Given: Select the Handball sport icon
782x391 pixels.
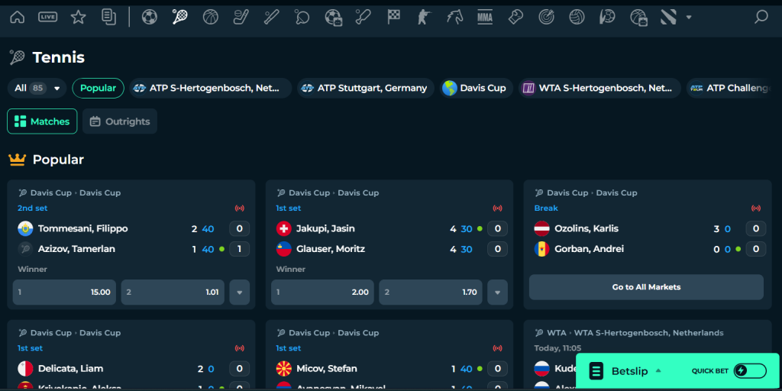Looking at the screenshot, I should click(x=607, y=18).
